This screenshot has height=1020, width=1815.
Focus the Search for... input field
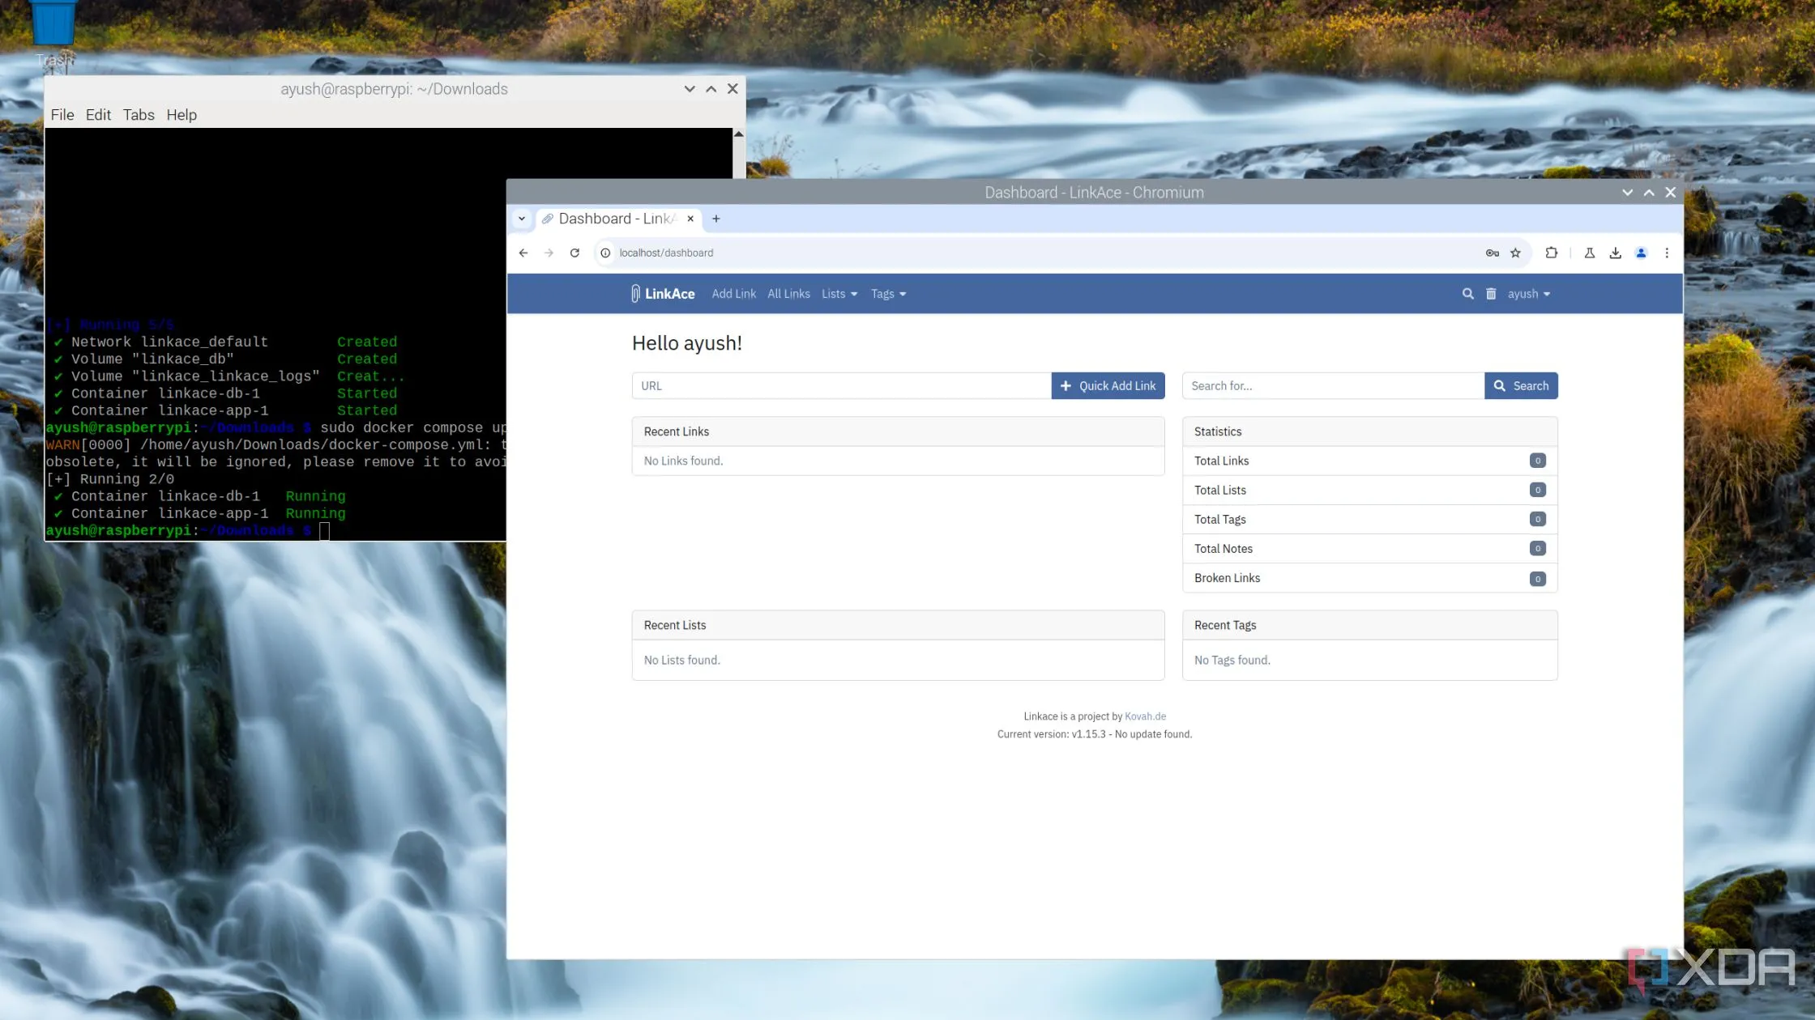pyautogui.click(x=1333, y=386)
